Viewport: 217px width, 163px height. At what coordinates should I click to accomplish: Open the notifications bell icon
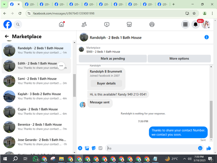tap(195, 24)
